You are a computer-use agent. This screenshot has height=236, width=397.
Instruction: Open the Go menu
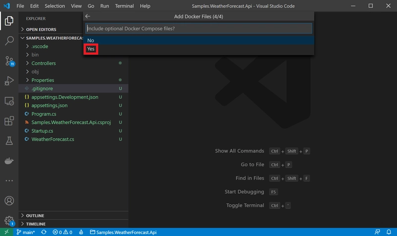(x=91, y=6)
